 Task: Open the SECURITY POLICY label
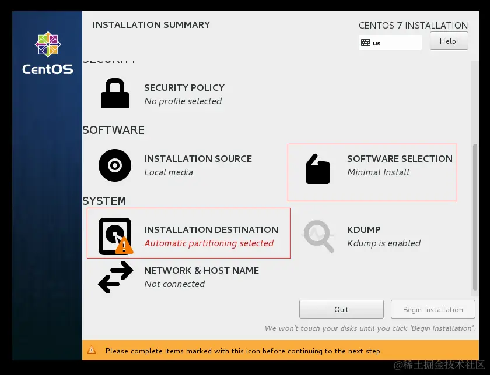tap(184, 88)
